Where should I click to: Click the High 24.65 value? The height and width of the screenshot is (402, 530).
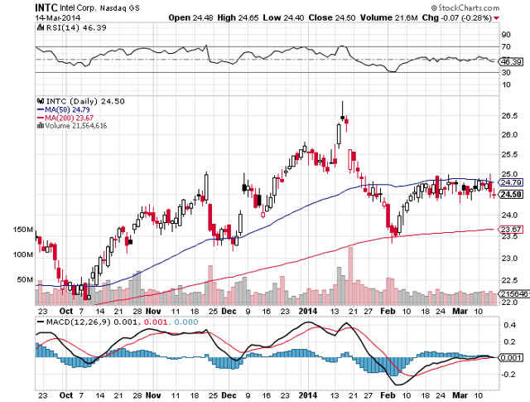click(x=238, y=17)
